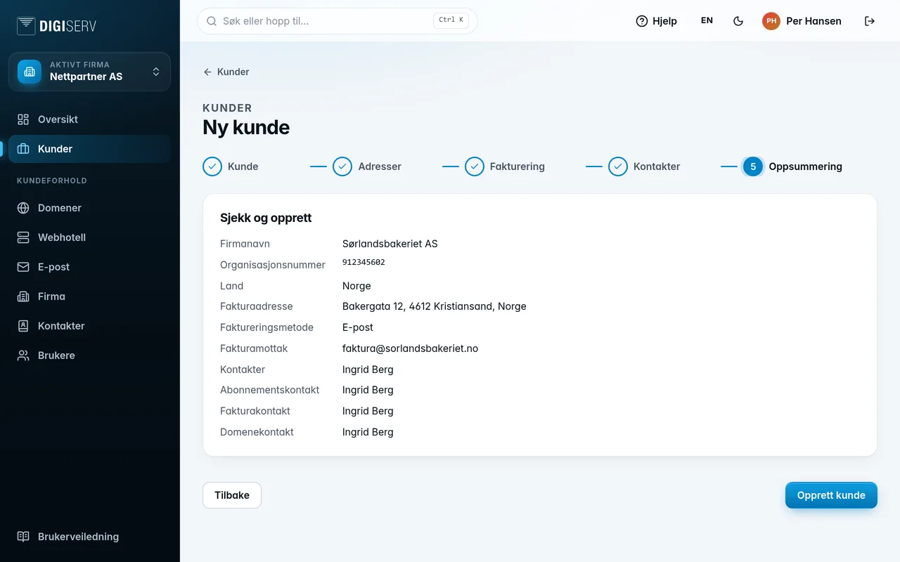Go to Webhotell

(89, 237)
